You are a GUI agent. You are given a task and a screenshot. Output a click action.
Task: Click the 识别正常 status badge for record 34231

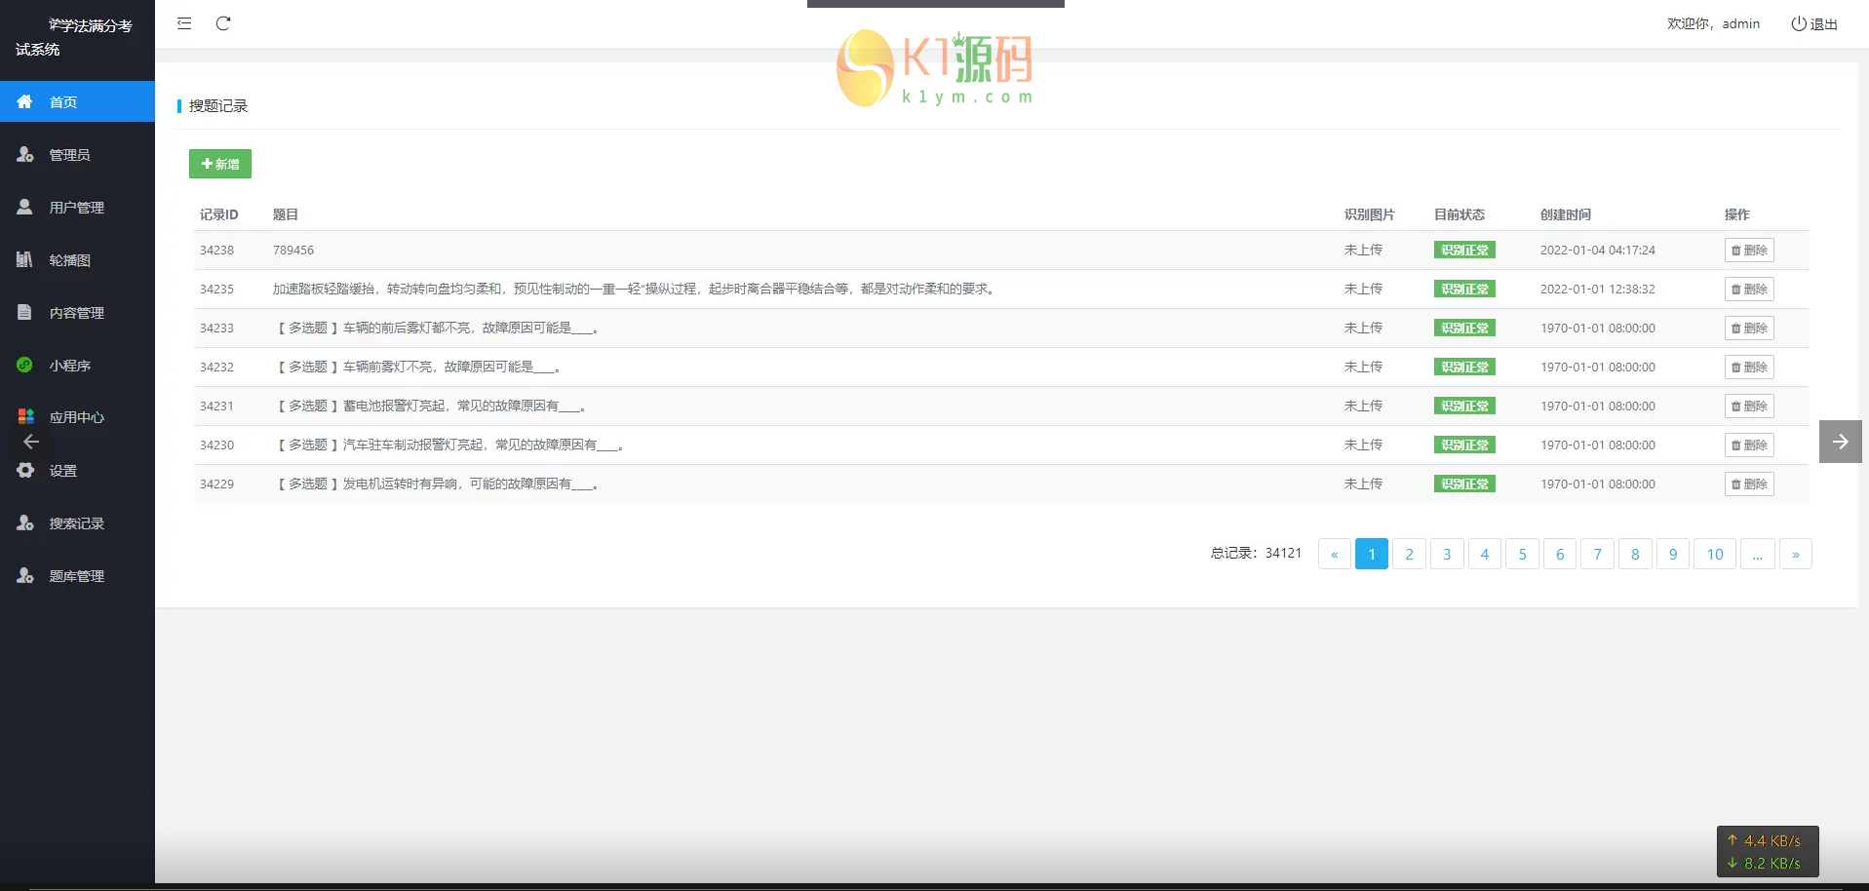point(1464,406)
